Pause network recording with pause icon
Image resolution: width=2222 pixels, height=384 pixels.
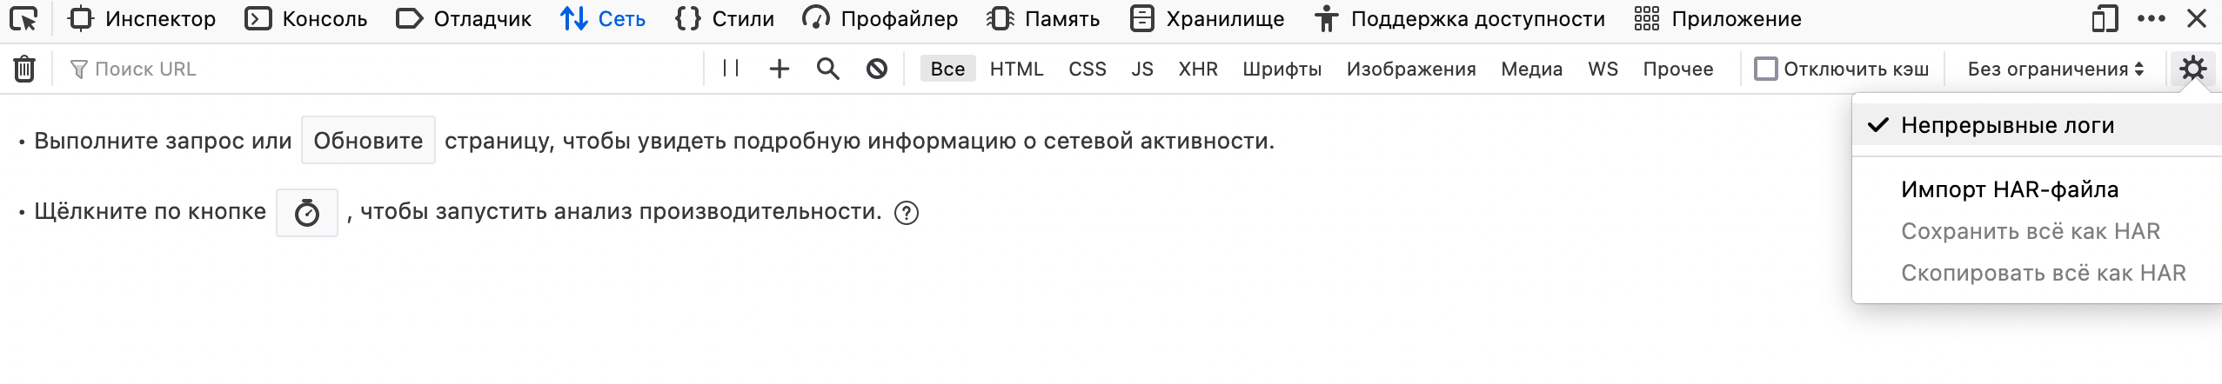pyautogui.click(x=731, y=69)
